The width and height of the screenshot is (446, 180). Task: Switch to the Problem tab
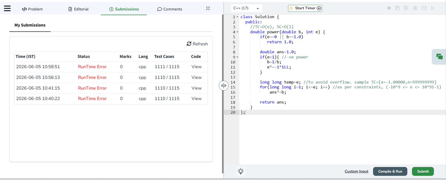click(x=32, y=9)
